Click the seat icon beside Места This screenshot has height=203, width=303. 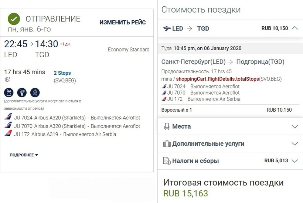click(x=167, y=126)
